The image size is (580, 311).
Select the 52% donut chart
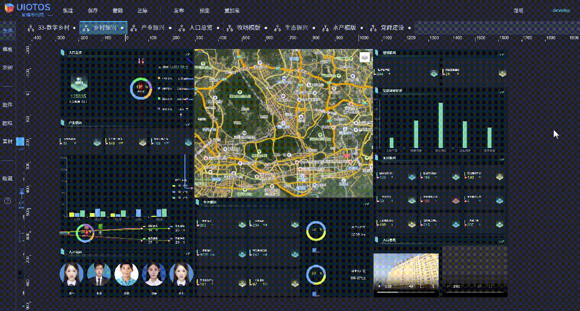pos(316,231)
